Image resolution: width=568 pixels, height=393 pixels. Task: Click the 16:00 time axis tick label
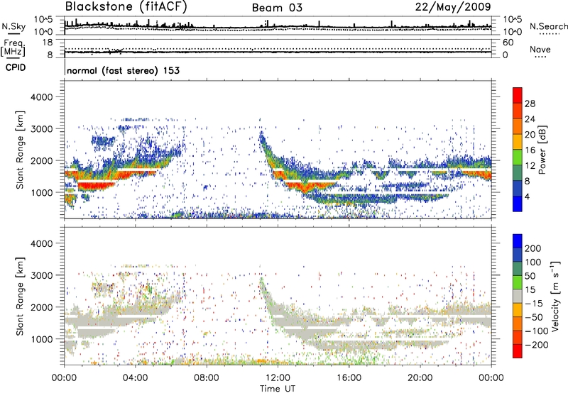tap(349, 378)
